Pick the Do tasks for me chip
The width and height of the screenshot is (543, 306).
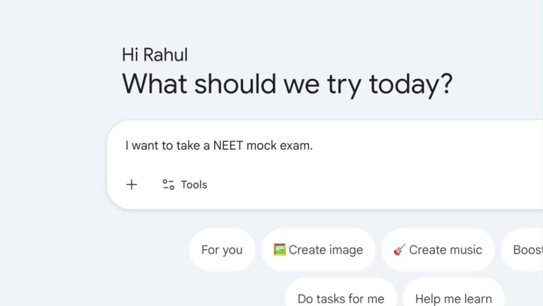pos(341,299)
